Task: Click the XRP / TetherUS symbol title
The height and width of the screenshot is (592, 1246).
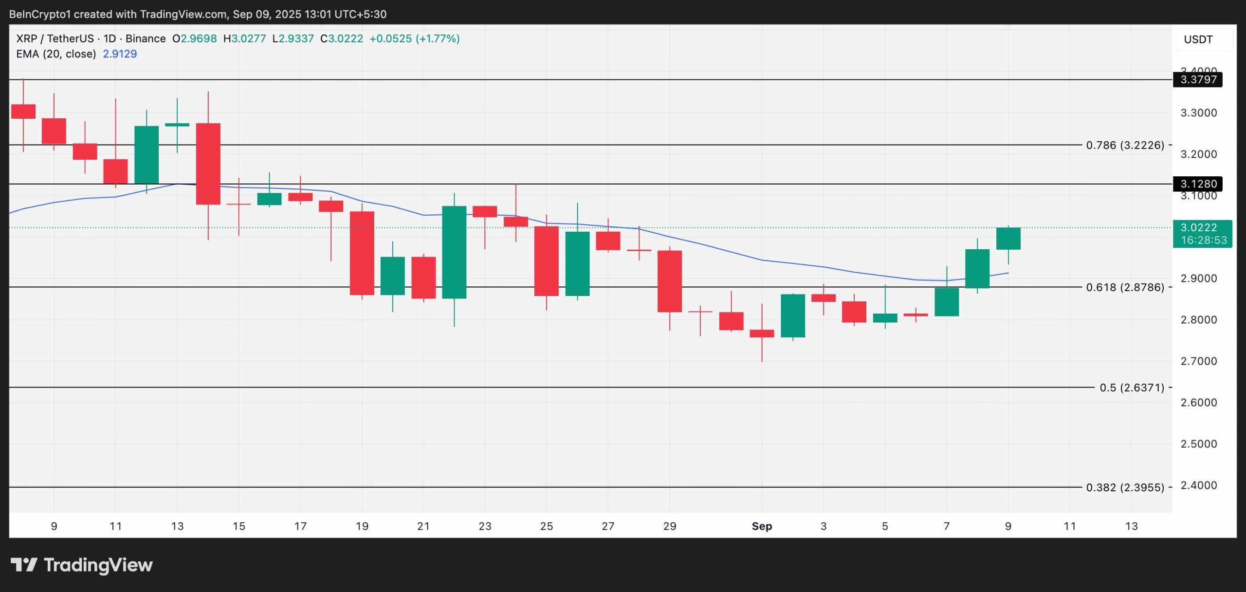Action: click(55, 38)
